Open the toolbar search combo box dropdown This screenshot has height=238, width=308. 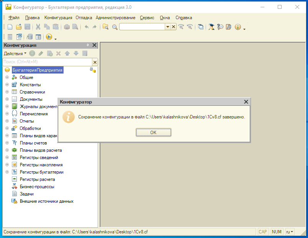tap(167, 27)
